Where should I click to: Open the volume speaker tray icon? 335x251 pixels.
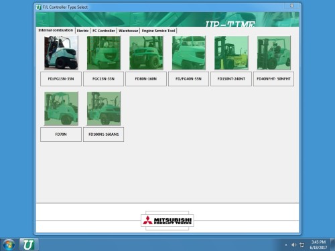(x=293, y=245)
